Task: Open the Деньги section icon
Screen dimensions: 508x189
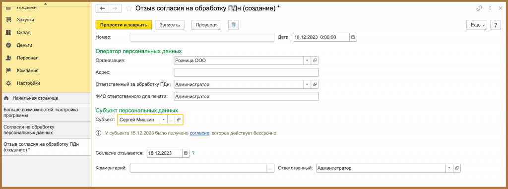Action: click(9, 45)
